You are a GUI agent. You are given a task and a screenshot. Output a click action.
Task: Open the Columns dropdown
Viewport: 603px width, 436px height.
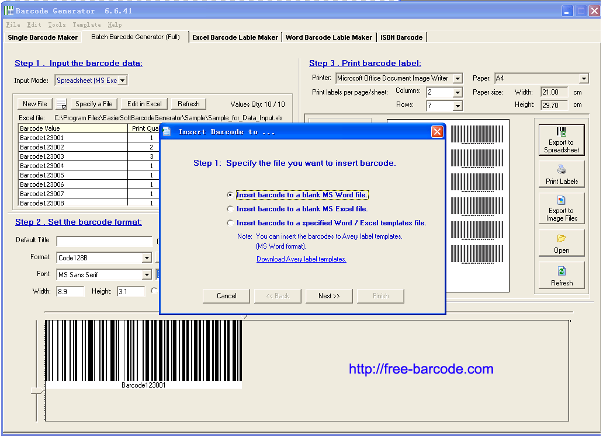[458, 93]
